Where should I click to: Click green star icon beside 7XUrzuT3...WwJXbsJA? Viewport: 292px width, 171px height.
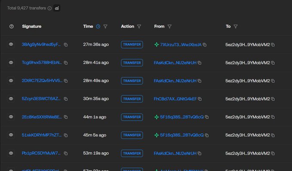pos(157,45)
